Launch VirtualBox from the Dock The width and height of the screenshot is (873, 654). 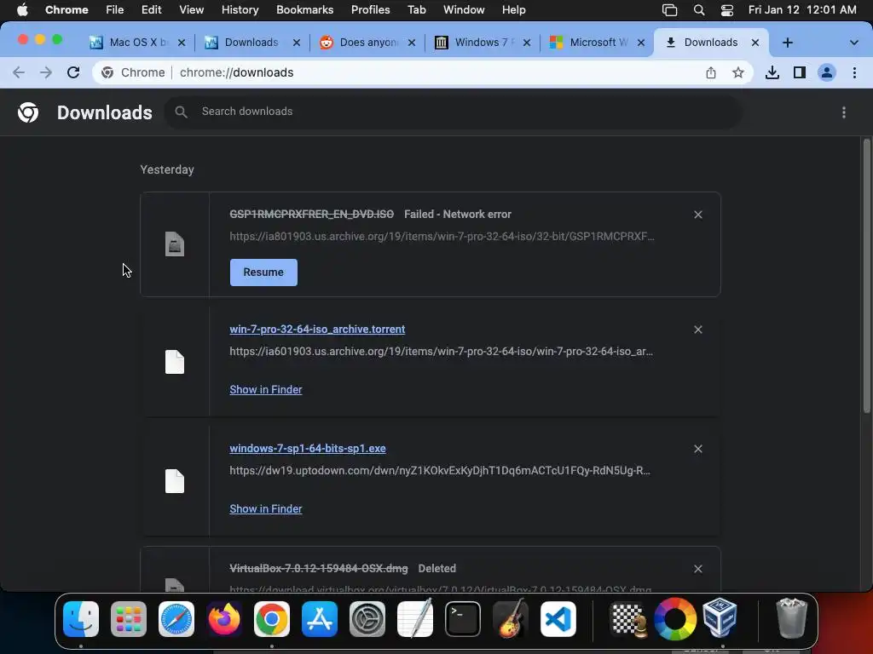tap(720, 618)
